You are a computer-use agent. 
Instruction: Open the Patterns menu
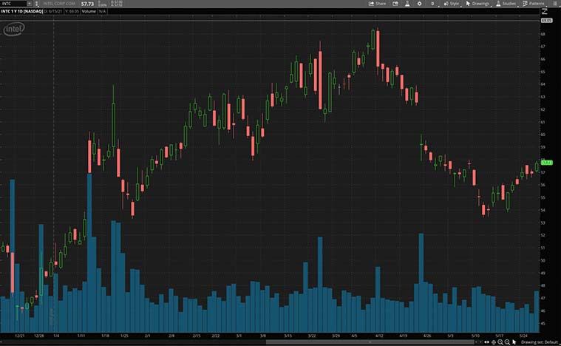click(534, 4)
